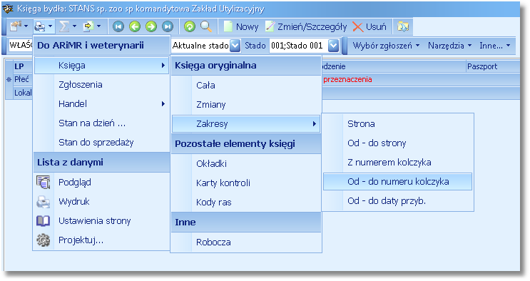Click the Nowy button
530x281 pixels.
241,26
